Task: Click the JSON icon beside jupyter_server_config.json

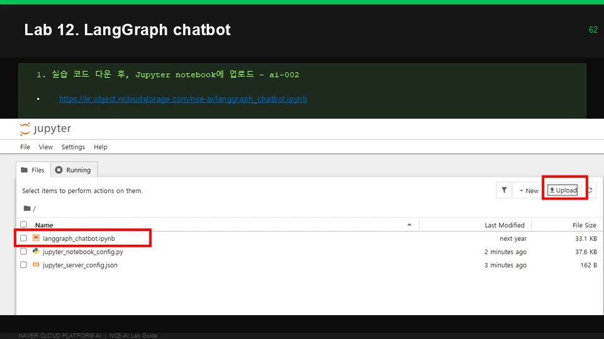Action: coord(36,264)
